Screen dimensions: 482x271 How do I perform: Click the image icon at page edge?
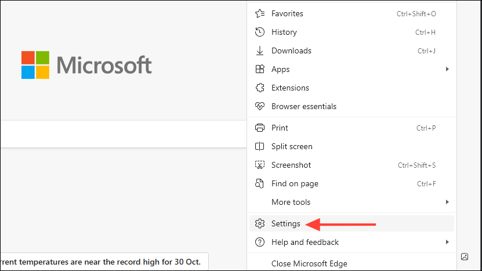465,256
